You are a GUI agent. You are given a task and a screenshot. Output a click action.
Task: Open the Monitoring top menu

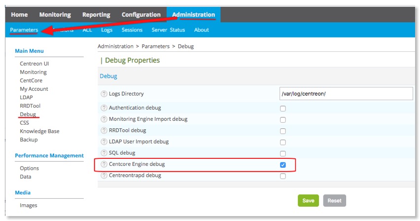click(x=55, y=15)
